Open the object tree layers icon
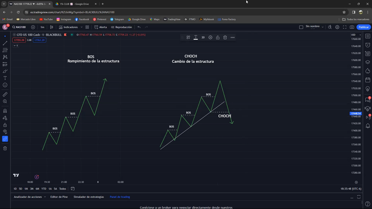This screenshot has width=372, height=209. click(x=368, y=62)
